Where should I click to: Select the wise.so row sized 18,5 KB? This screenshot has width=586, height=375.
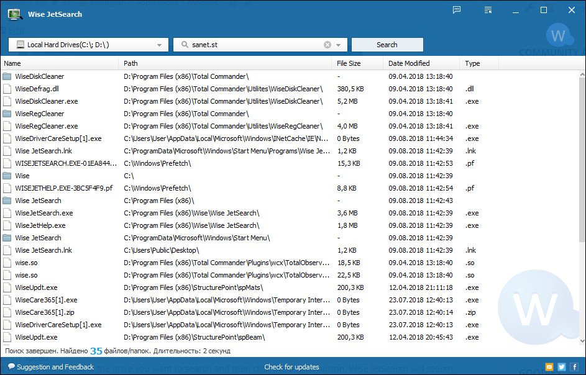290,263
